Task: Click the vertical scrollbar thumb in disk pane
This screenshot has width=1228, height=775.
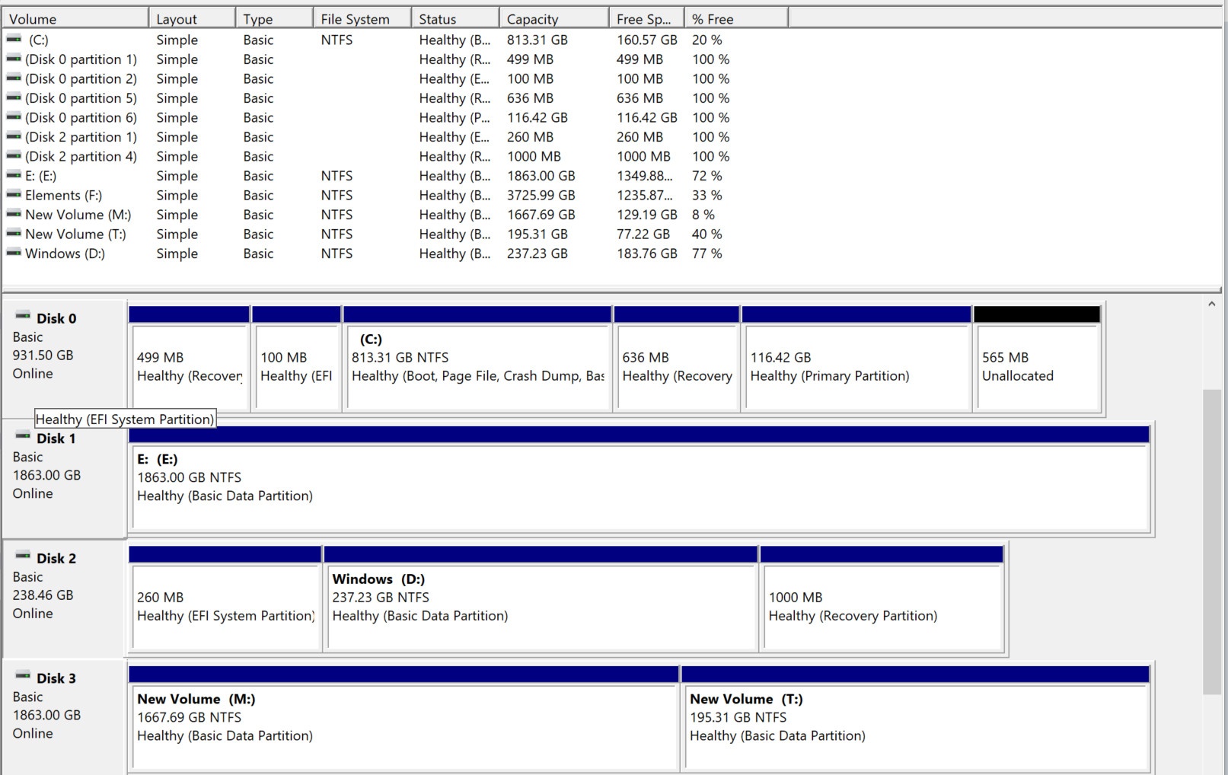Action: pyautogui.click(x=1211, y=541)
